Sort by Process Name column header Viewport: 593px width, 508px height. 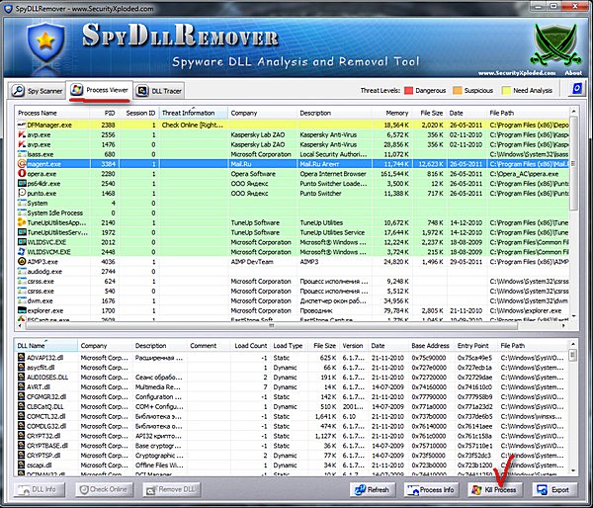(x=40, y=113)
